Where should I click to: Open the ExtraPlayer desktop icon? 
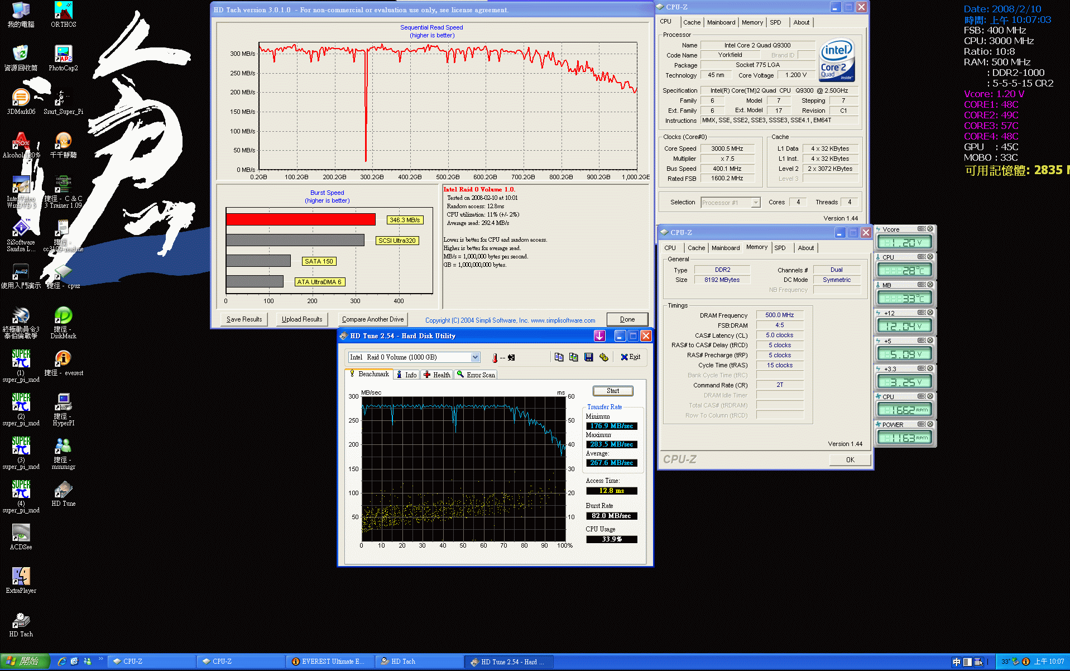[21, 581]
